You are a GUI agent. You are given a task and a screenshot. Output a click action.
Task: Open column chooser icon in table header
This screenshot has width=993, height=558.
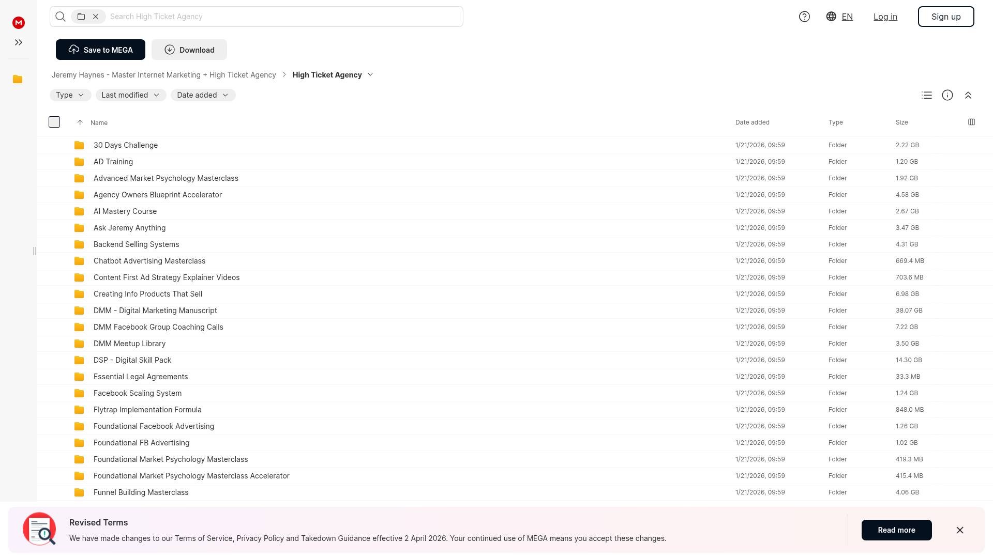point(971,122)
